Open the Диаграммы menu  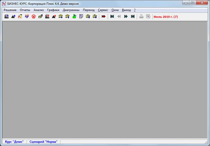[71, 10]
